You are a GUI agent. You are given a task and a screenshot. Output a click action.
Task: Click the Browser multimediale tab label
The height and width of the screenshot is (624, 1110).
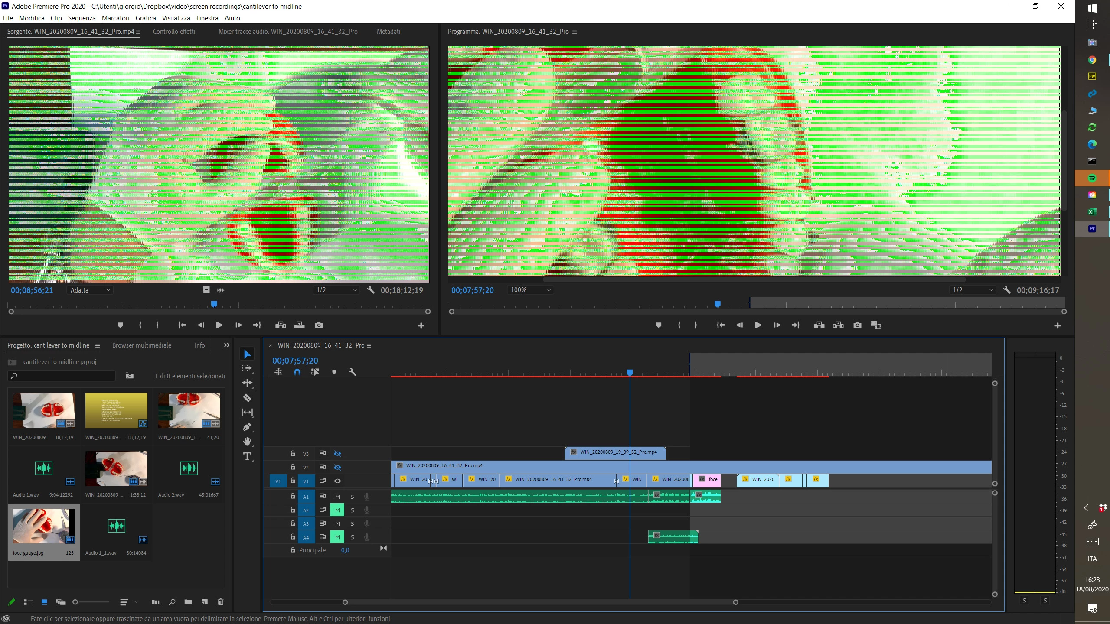pos(142,345)
